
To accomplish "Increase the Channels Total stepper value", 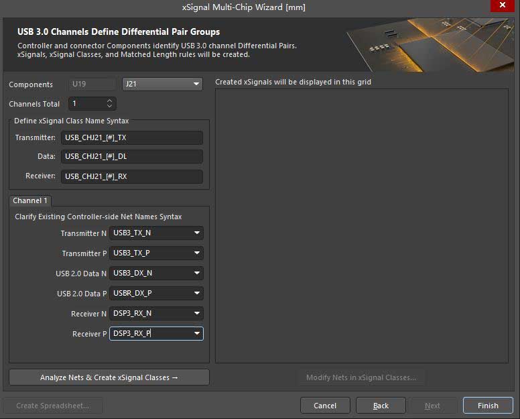I will (x=110, y=101).
